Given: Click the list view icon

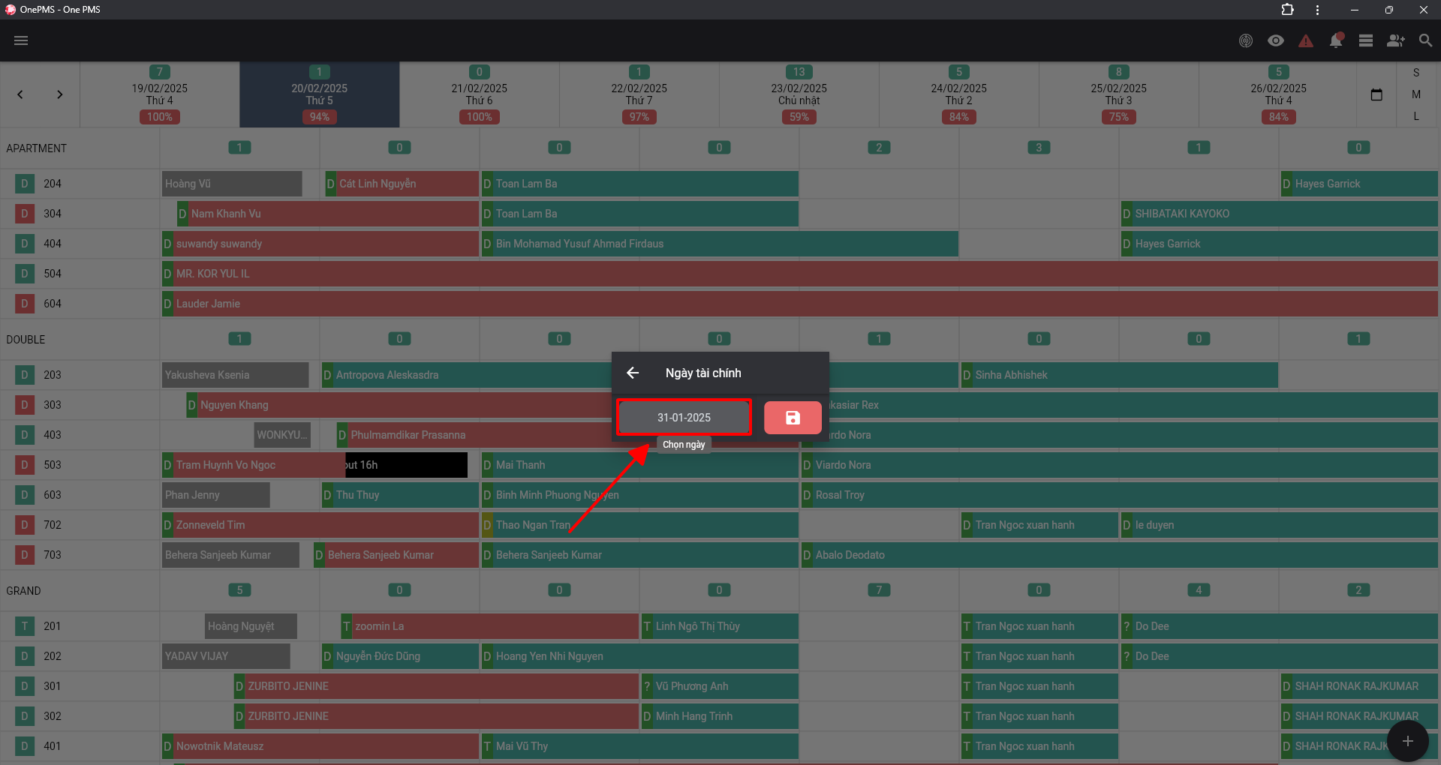Looking at the screenshot, I should (x=1366, y=40).
